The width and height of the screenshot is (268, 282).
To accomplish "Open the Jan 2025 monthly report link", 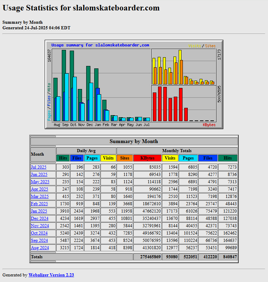I will tap(39, 211).
